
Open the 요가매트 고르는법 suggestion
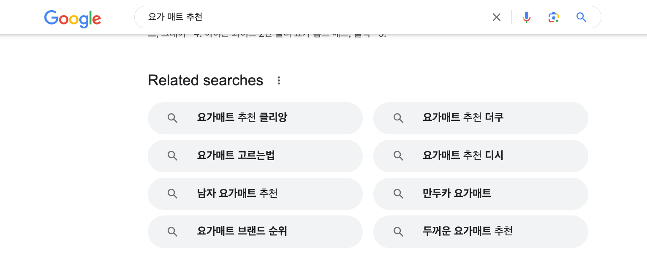(x=236, y=155)
